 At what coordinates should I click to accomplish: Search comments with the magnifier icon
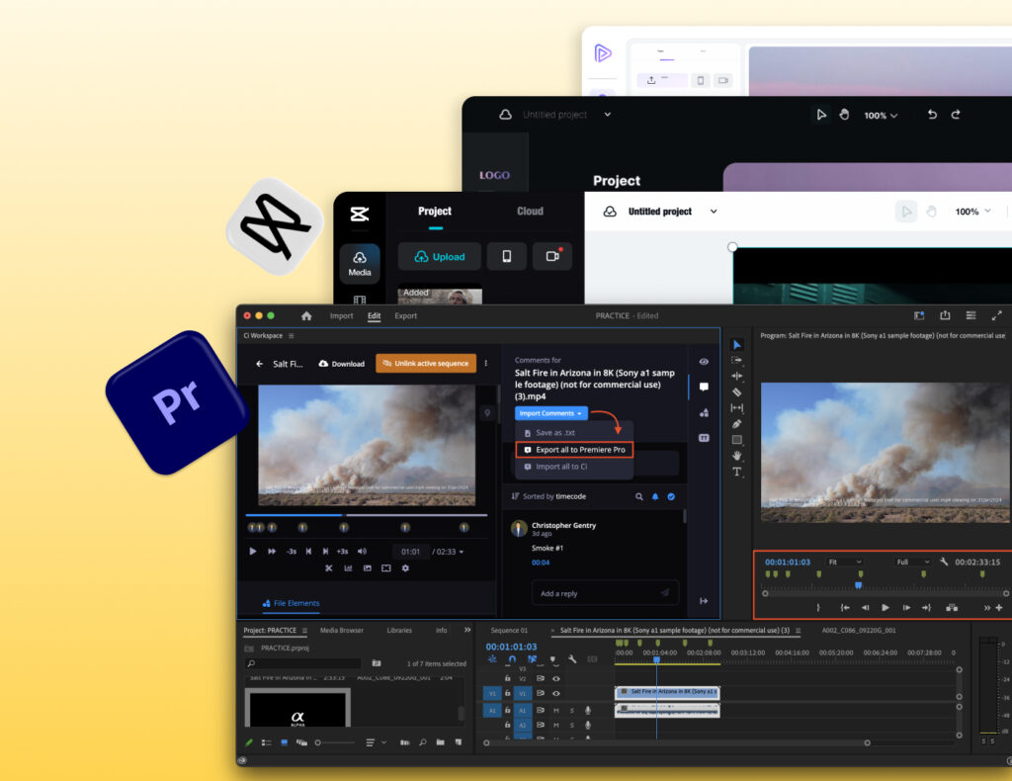pyautogui.click(x=639, y=496)
